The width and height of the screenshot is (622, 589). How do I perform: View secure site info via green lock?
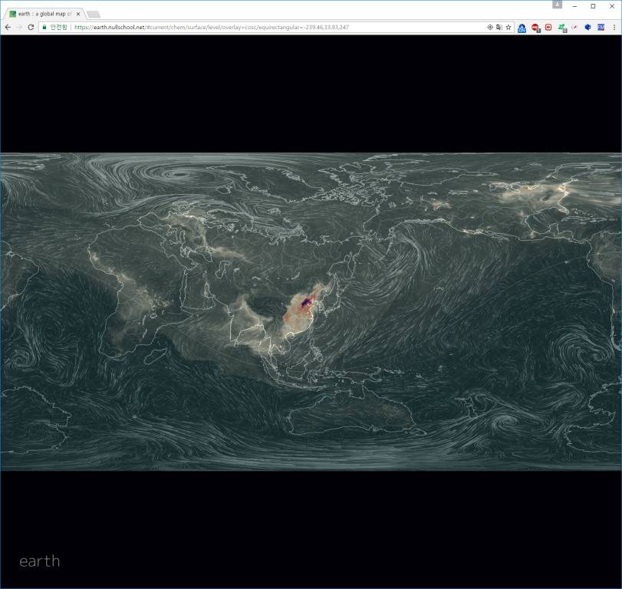45,27
